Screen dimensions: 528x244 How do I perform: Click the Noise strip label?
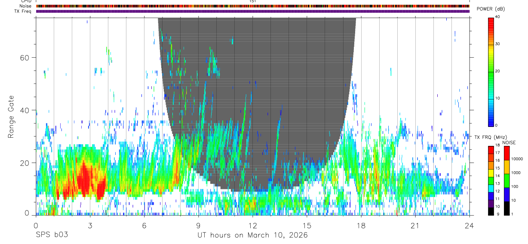(25, 6)
